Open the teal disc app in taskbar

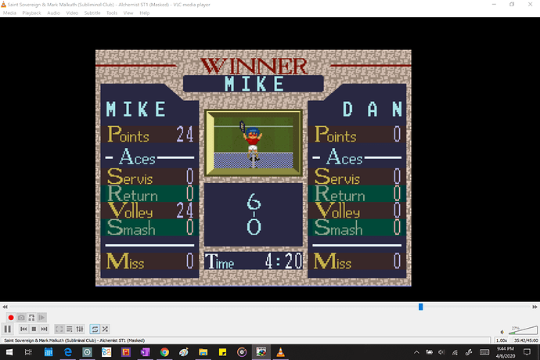[87, 352]
